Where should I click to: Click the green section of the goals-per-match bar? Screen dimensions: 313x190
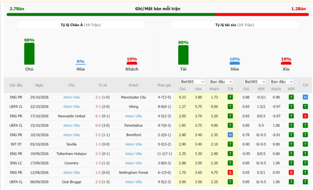point(111,14)
